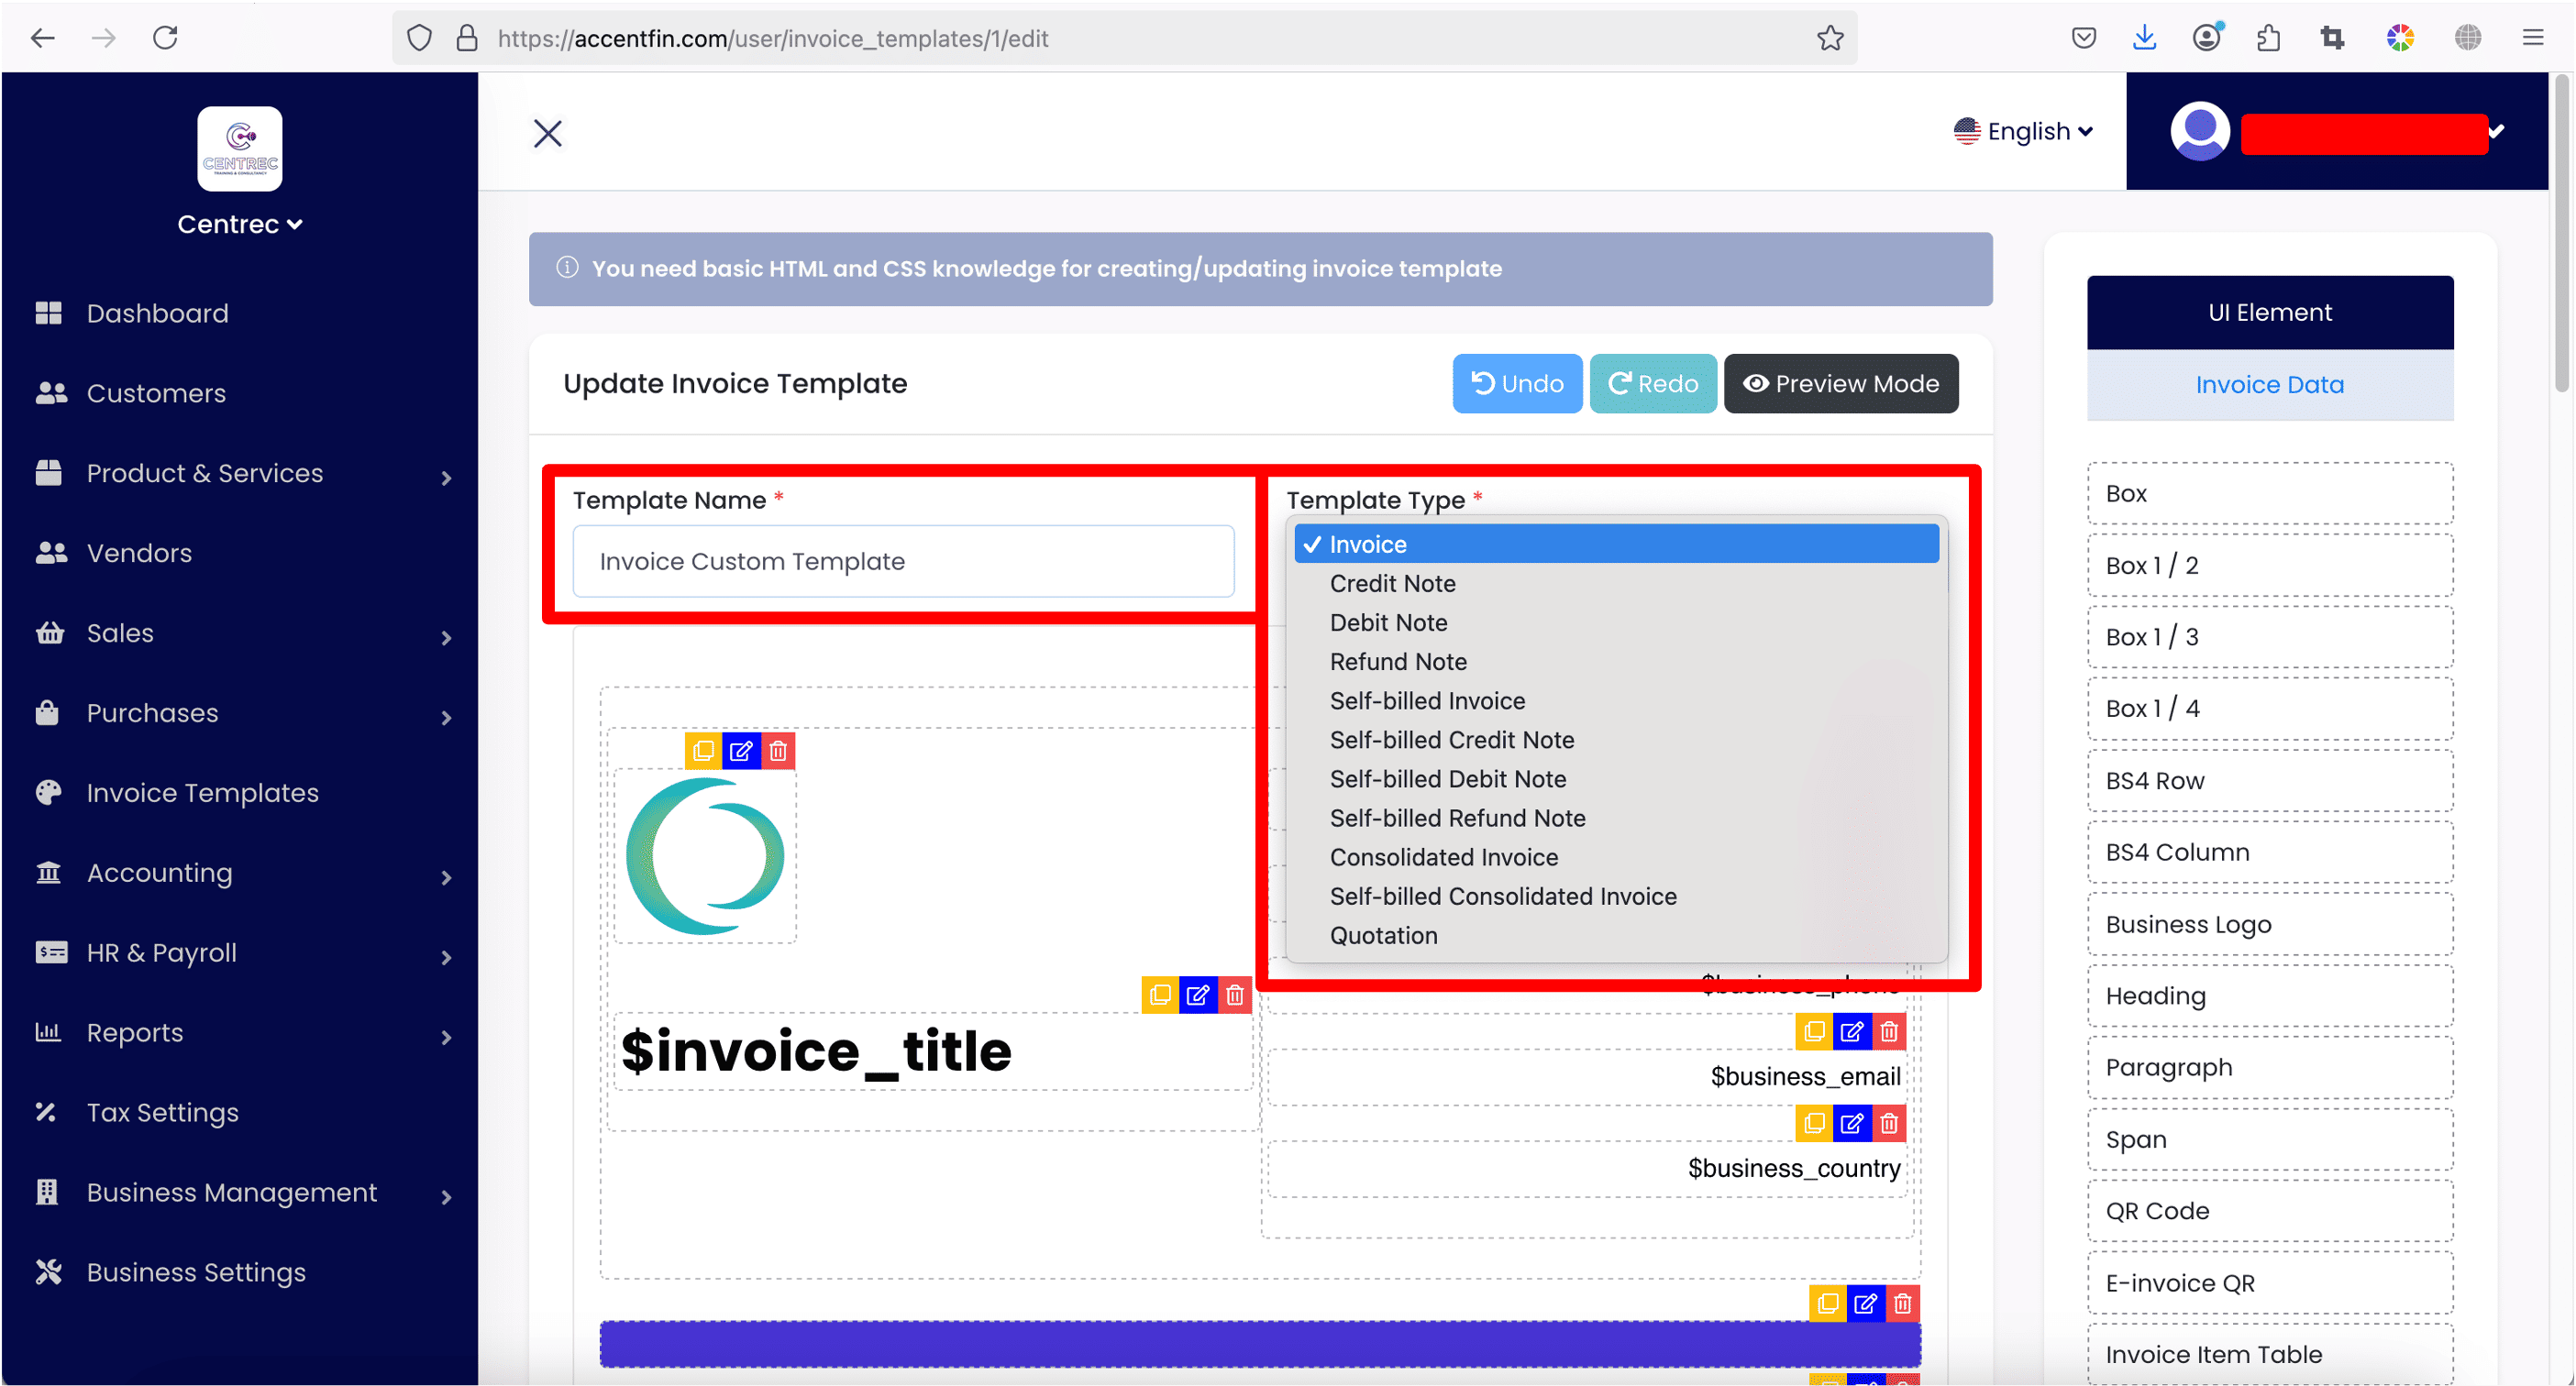Choose Quotation from Template Type list
The width and height of the screenshot is (2576, 1386).
(x=1383, y=935)
